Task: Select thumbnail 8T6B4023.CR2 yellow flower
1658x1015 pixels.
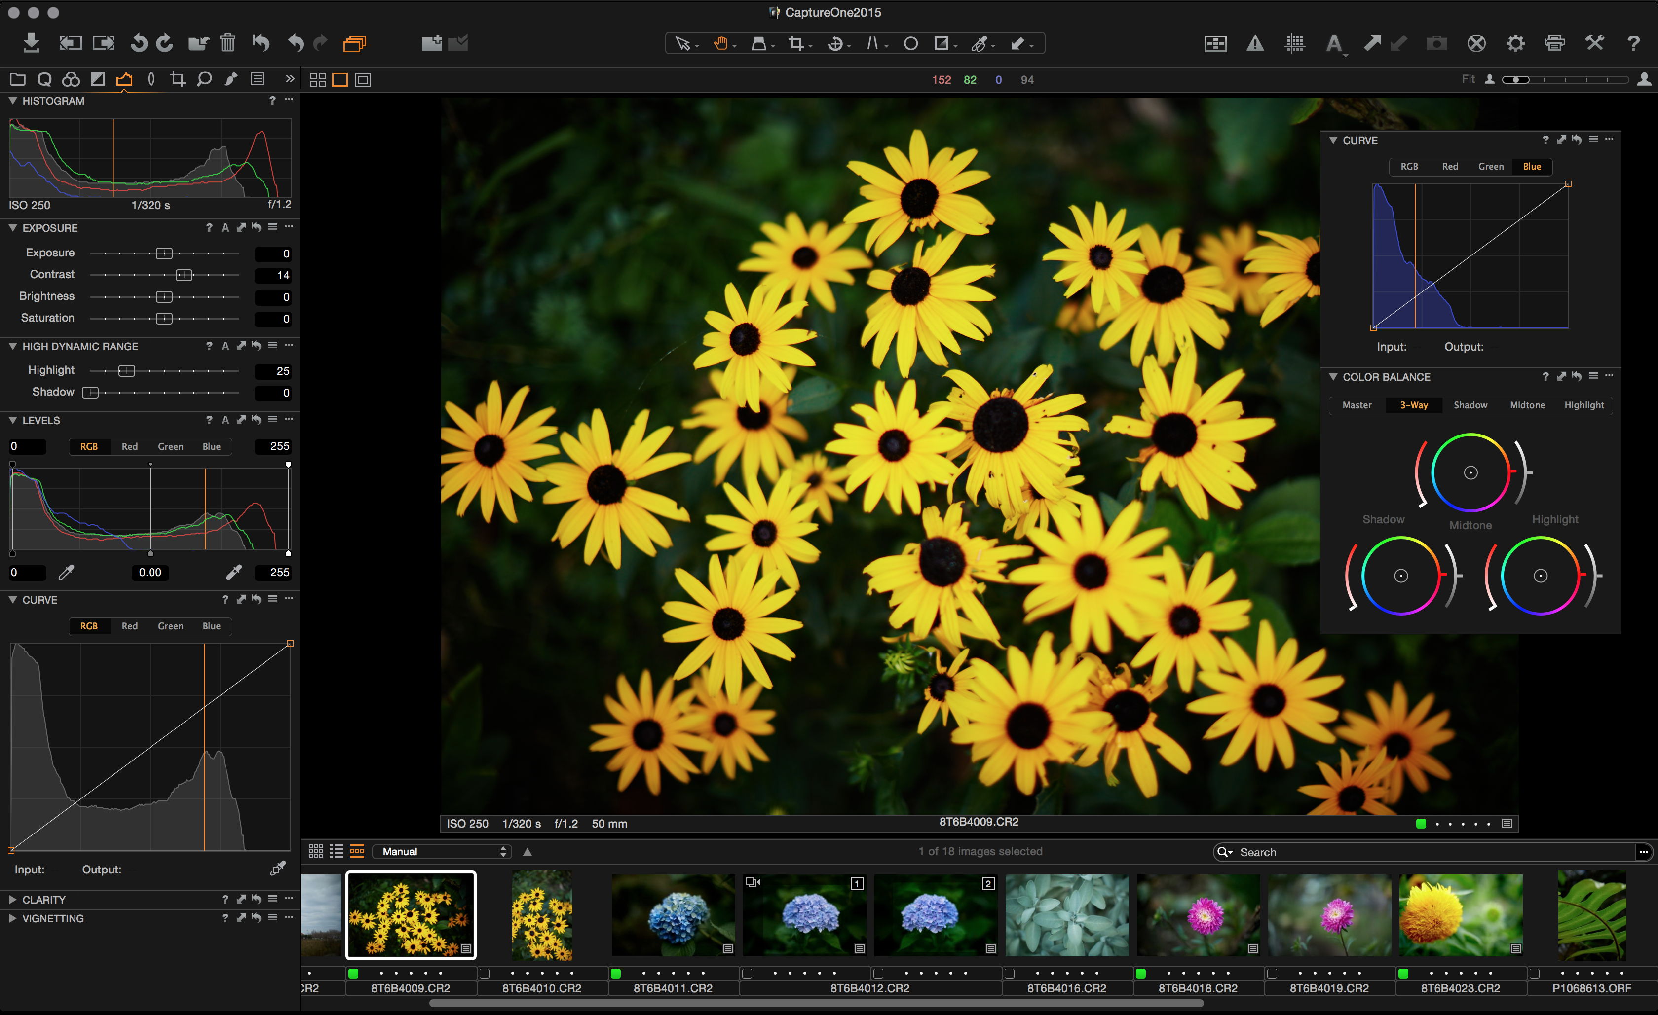Action: 1460,915
